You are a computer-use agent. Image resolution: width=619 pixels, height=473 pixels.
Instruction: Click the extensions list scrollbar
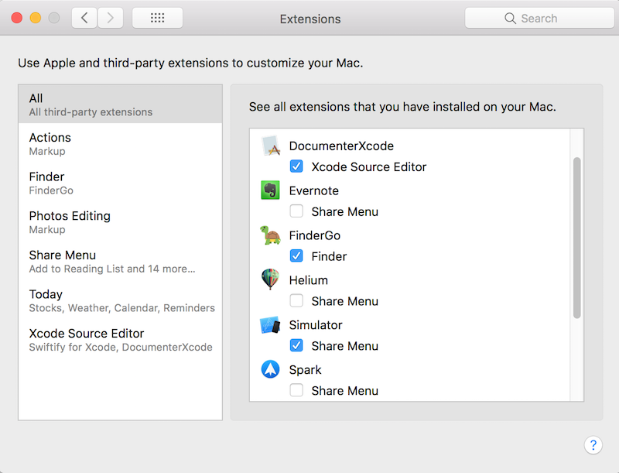pyautogui.click(x=576, y=238)
